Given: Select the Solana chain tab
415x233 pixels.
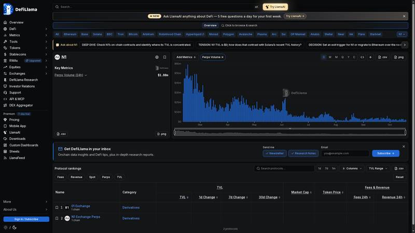Looking at the screenshot, I should (98, 34).
